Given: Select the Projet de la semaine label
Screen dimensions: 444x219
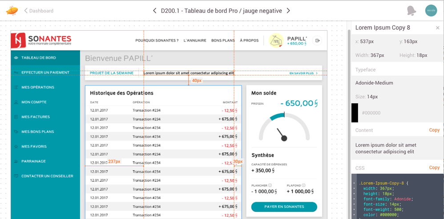Looking at the screenshot, I should (112, 73).
